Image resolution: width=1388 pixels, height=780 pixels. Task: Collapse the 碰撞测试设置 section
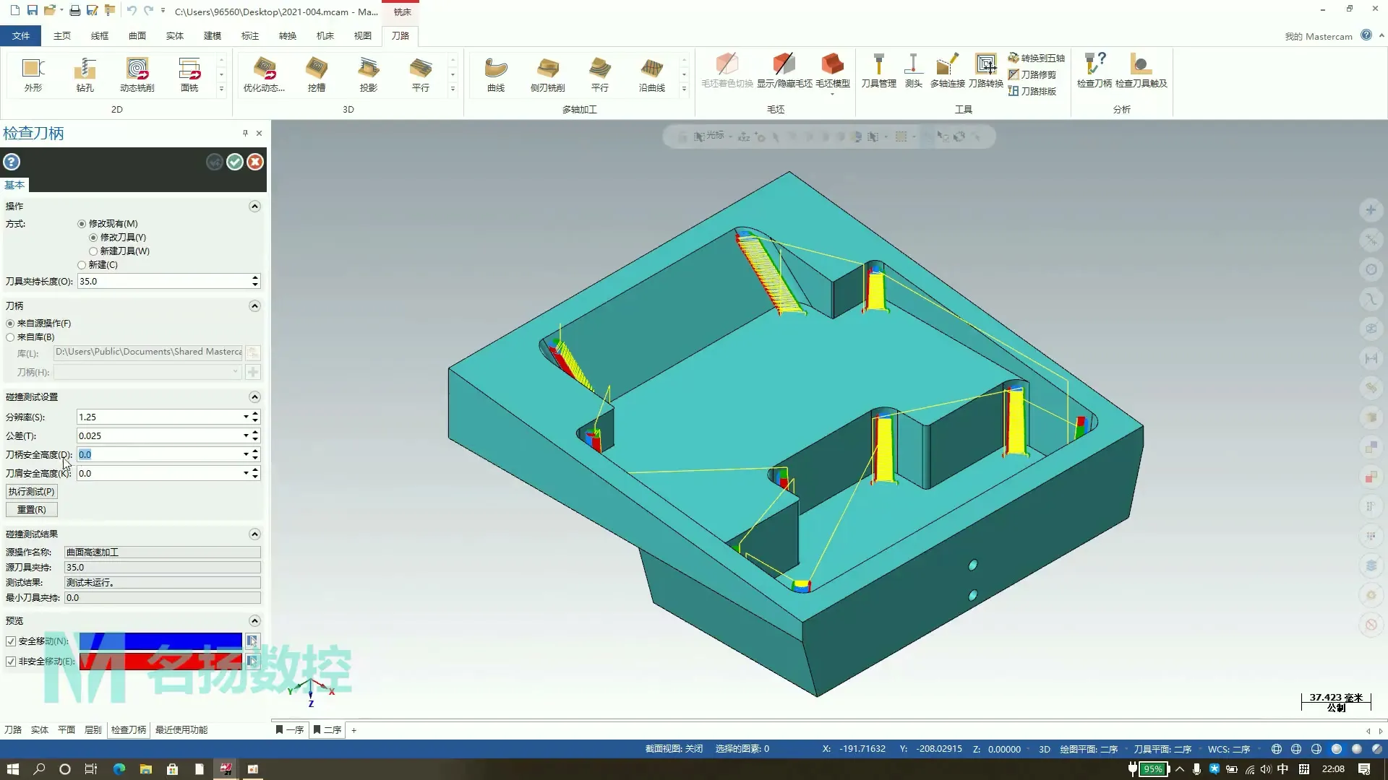tap(254, 397)
